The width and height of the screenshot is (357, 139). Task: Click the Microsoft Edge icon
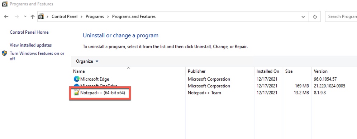[x=76, y=79]
